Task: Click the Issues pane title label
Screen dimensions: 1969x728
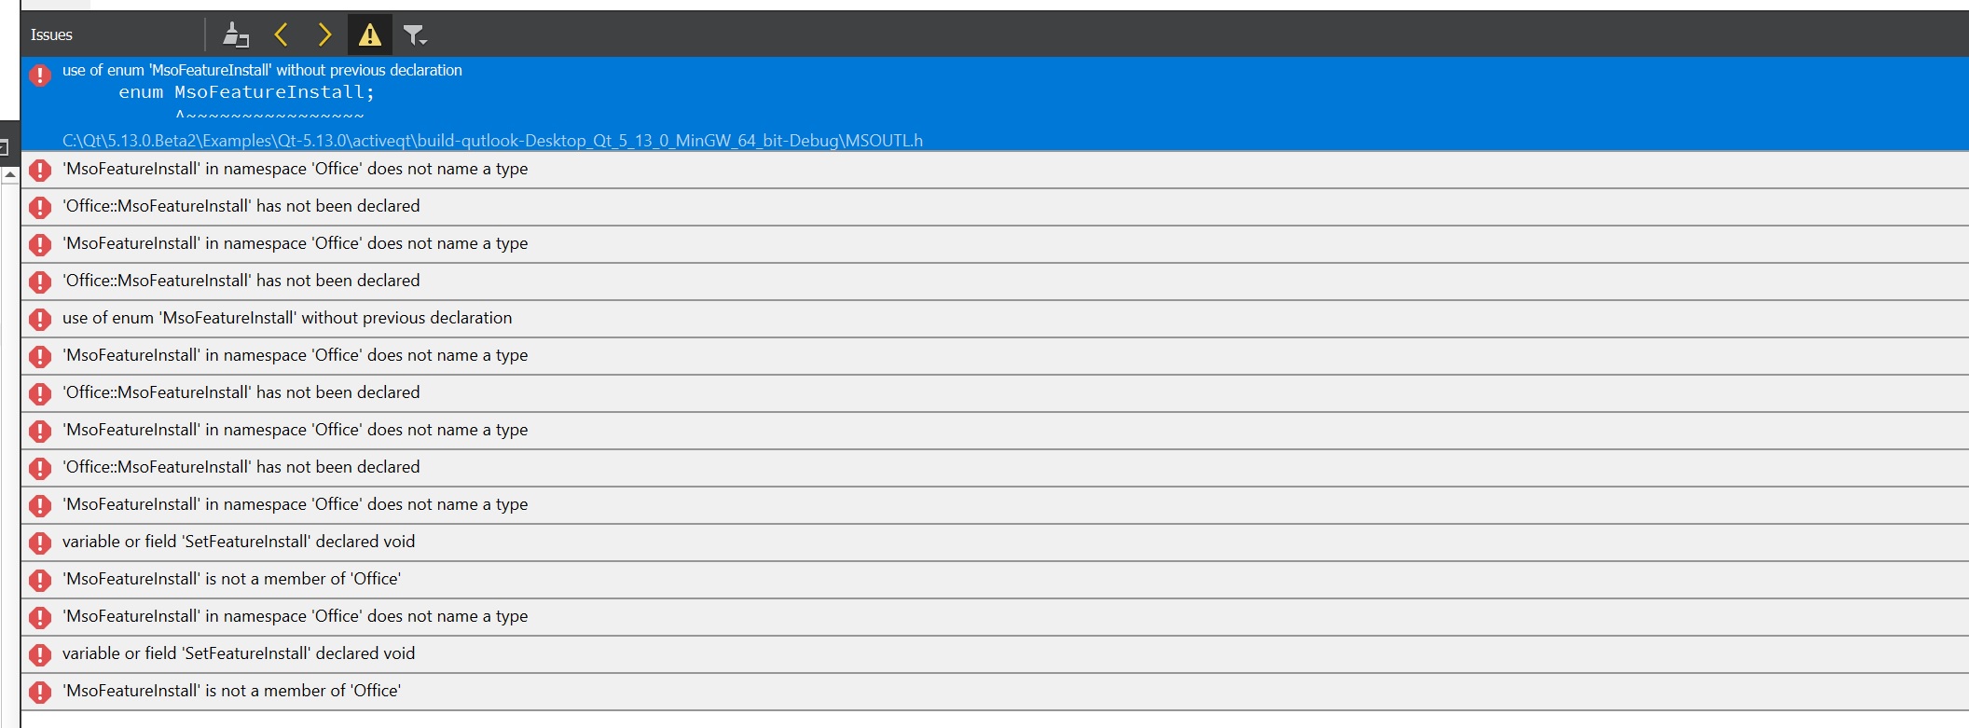Action: click(x=51, y=35)
